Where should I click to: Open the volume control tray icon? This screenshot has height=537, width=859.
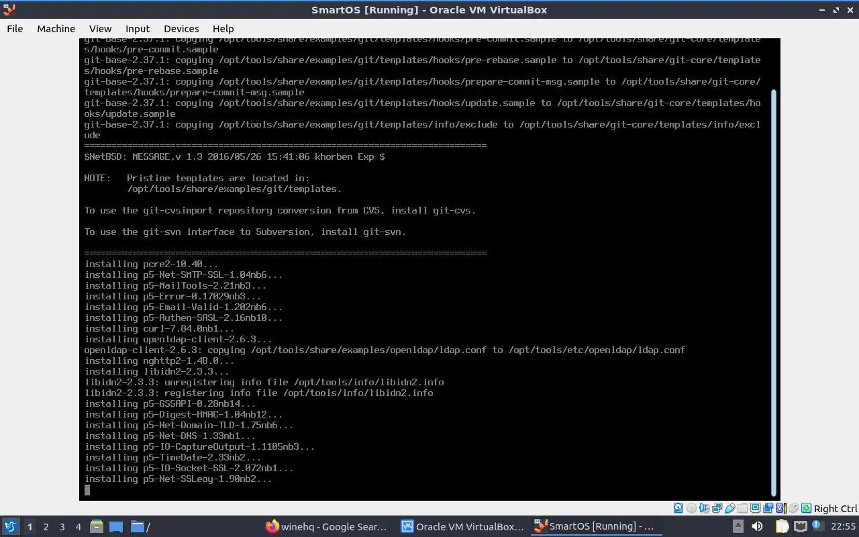coord(757,526)
